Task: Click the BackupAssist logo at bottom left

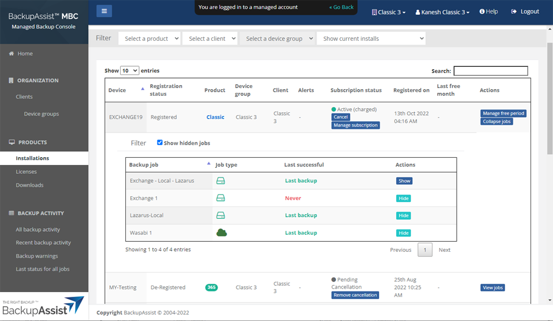Action: 43,306
